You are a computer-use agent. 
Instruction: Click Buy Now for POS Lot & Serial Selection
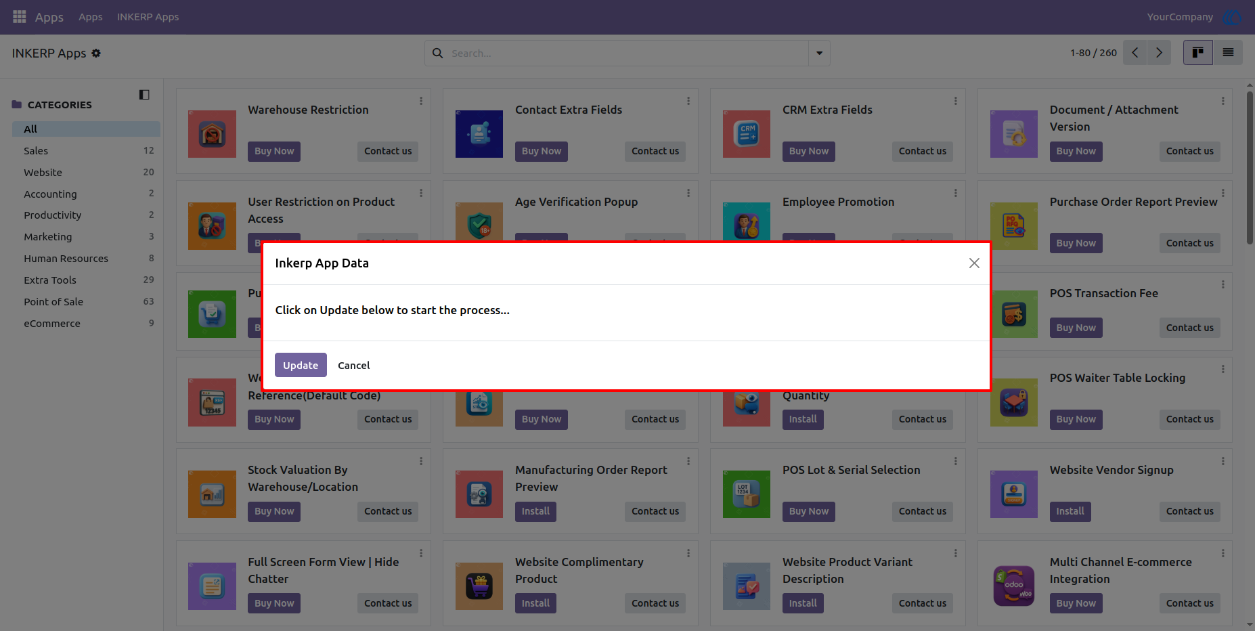809,511
